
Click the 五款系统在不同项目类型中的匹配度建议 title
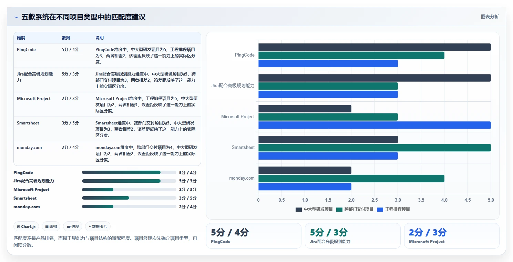(83, 17)
